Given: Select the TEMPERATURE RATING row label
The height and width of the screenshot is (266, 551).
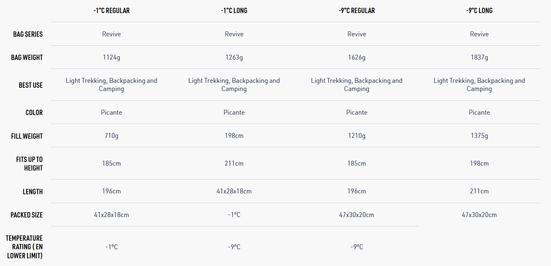Looking at the screenshot, I should coord(25,247).
